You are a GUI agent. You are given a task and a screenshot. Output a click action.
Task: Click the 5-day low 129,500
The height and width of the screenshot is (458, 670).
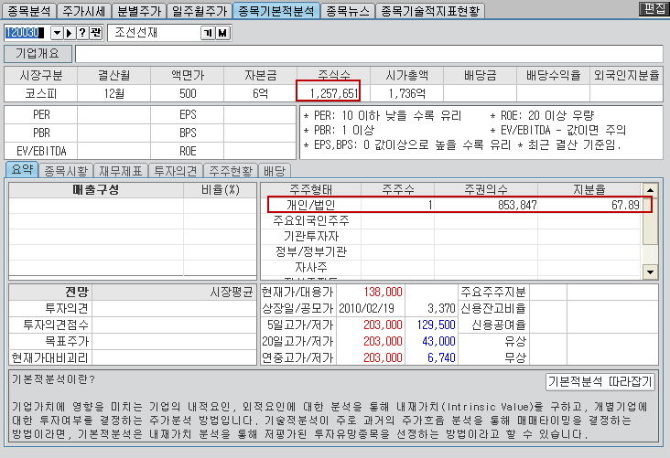tap(437, 325)
